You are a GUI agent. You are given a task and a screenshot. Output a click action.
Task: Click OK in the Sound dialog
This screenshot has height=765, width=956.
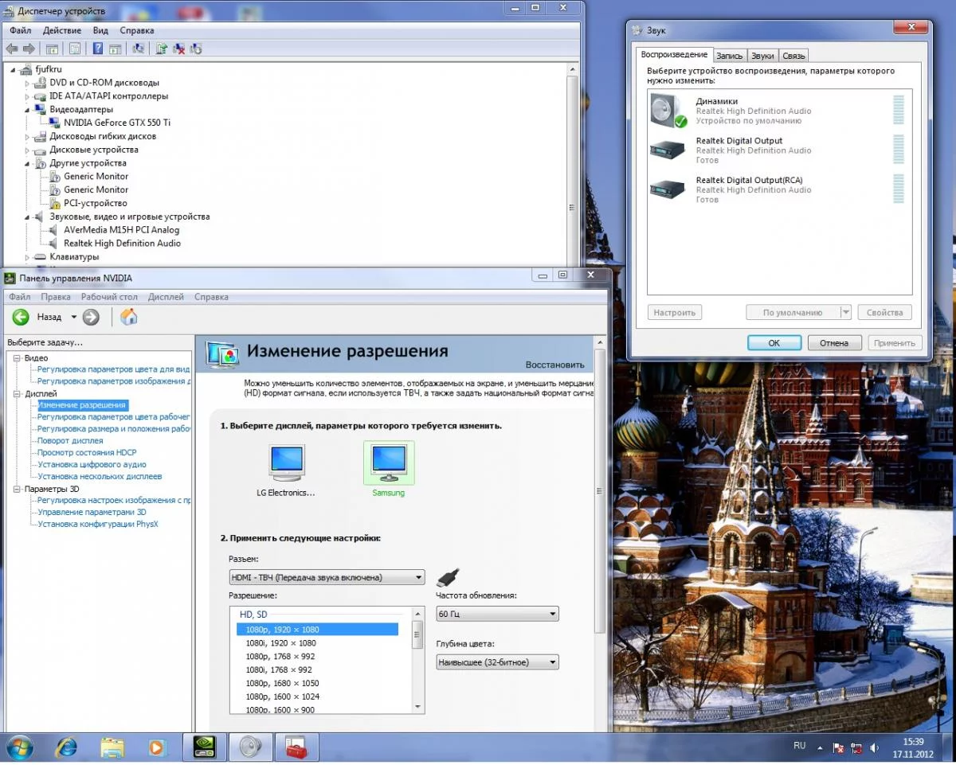click(774, 343)
